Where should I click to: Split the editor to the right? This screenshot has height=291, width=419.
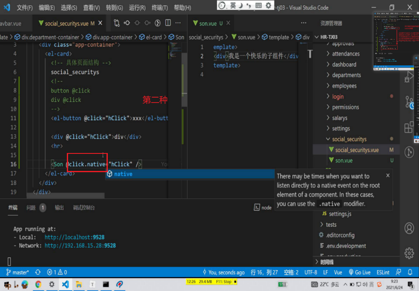(168, 23)
